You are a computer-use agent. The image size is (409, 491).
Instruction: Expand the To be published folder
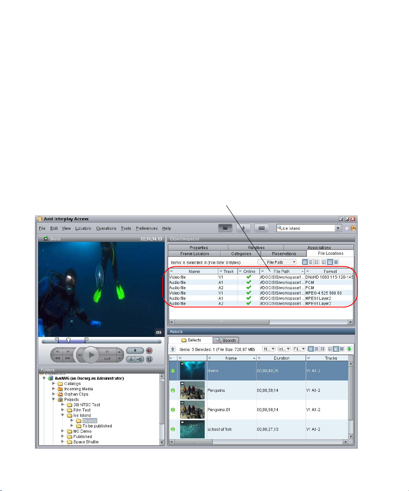pyautogui.click(x=72, y=426)
